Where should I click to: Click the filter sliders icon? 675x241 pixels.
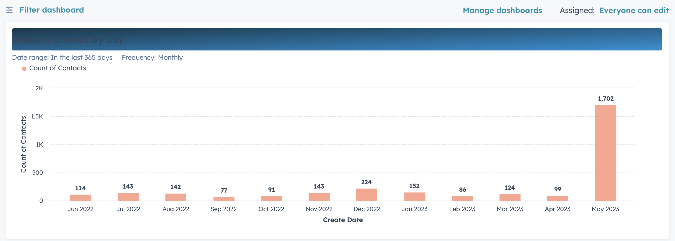9,10
